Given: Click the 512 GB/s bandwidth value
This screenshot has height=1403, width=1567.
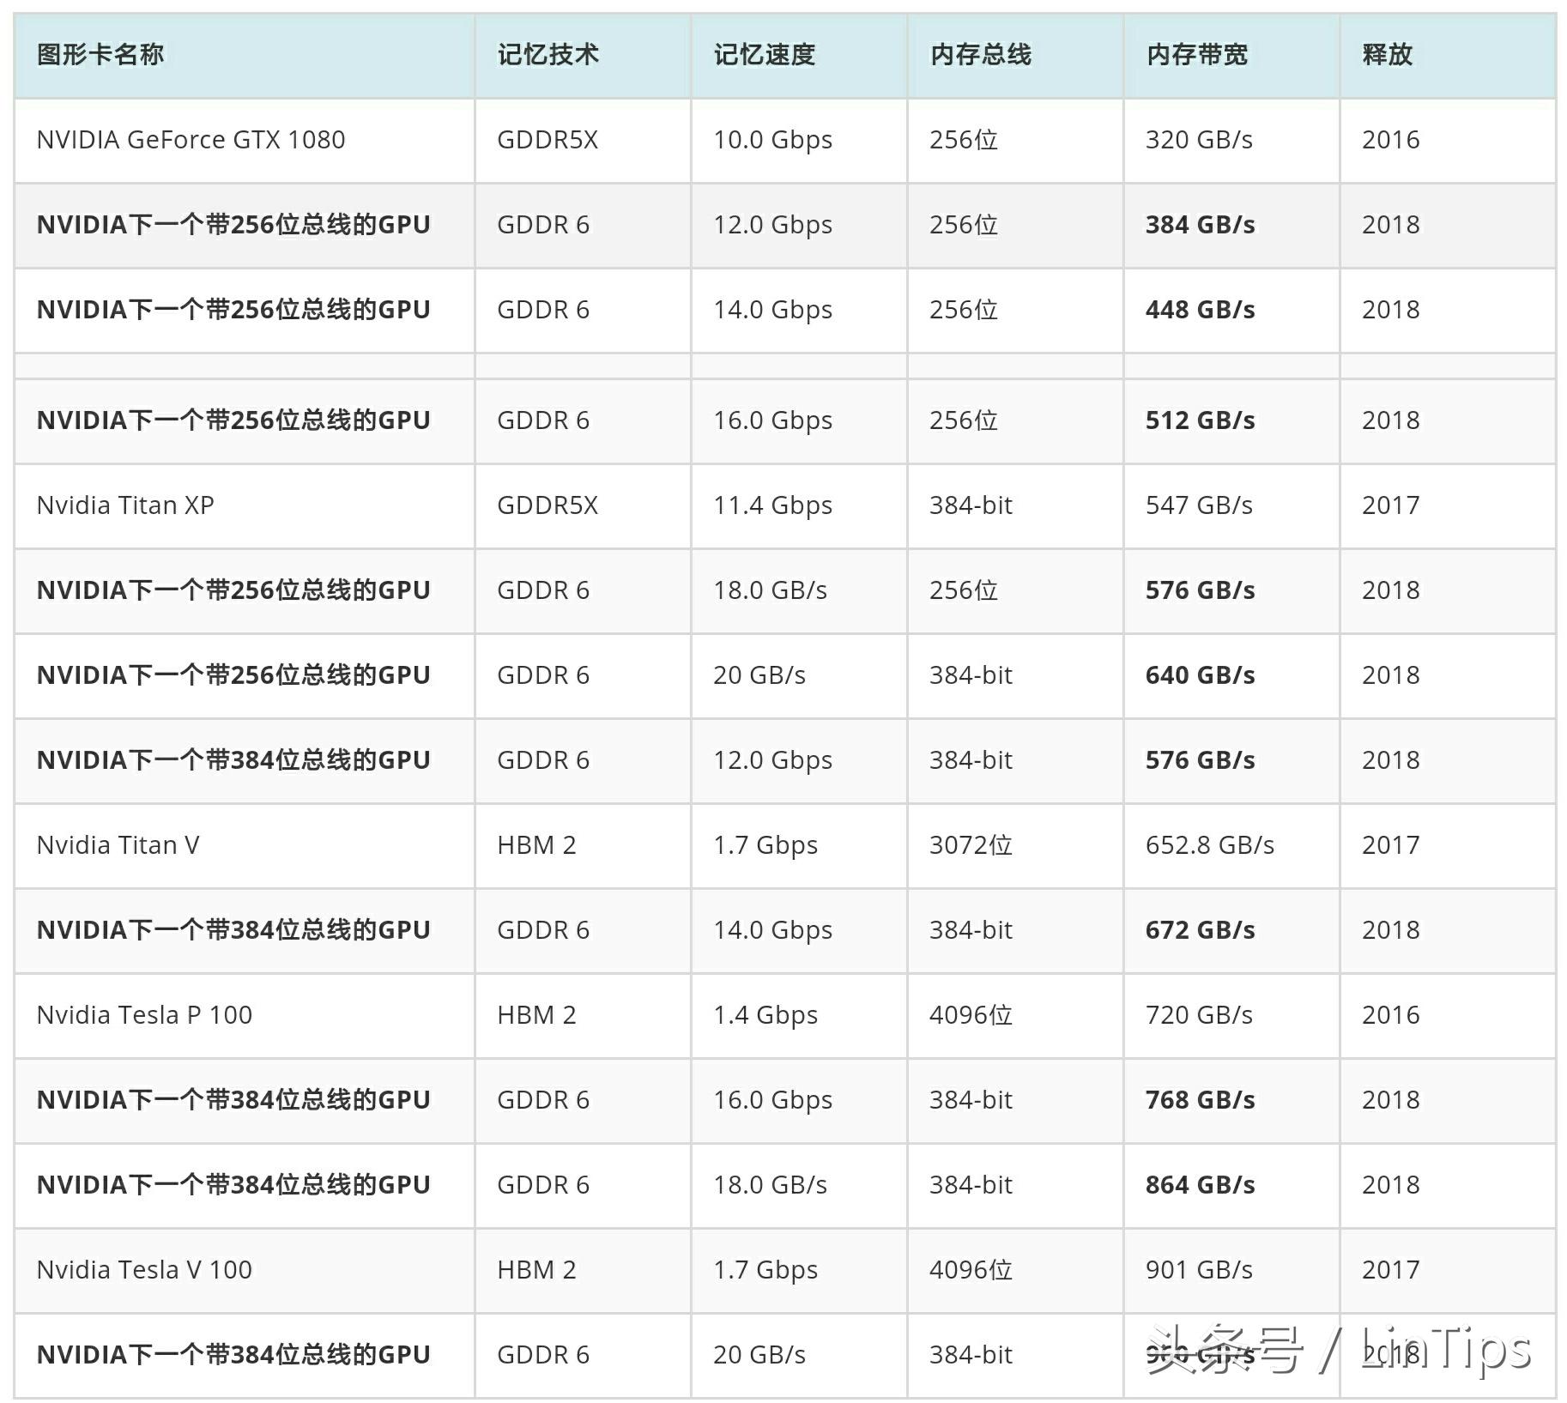Looking at the screenshot, I should [x=1200, y=420].
